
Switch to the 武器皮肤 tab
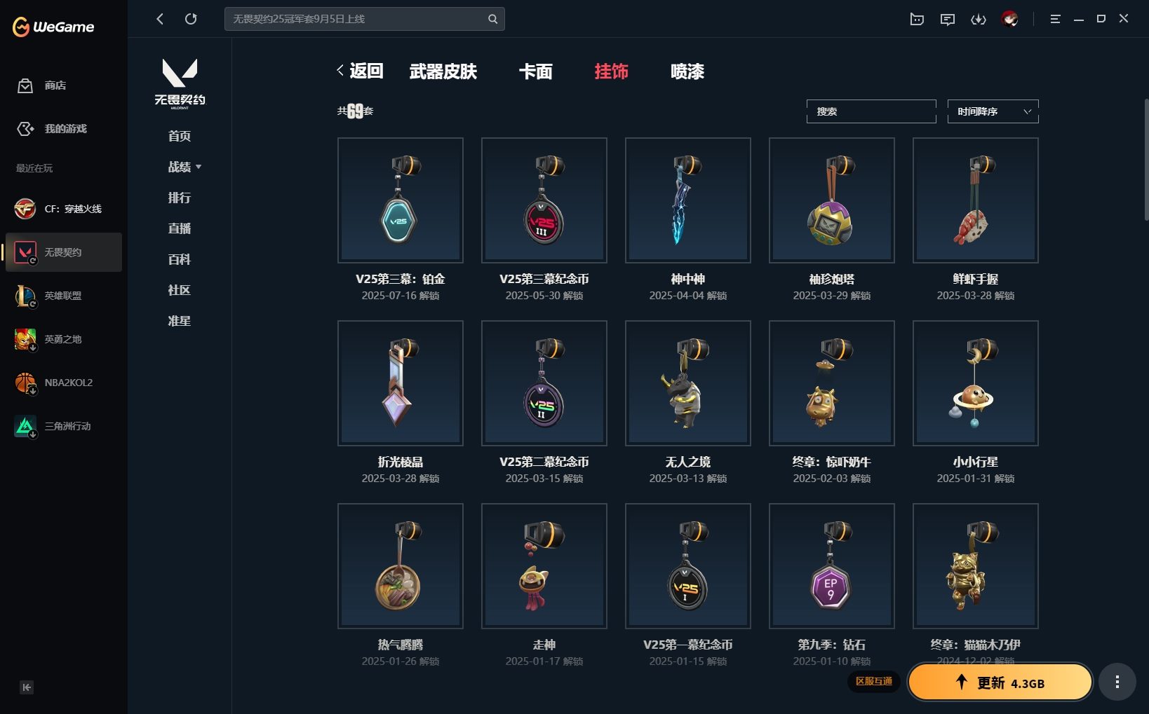[x=443, y=71]
